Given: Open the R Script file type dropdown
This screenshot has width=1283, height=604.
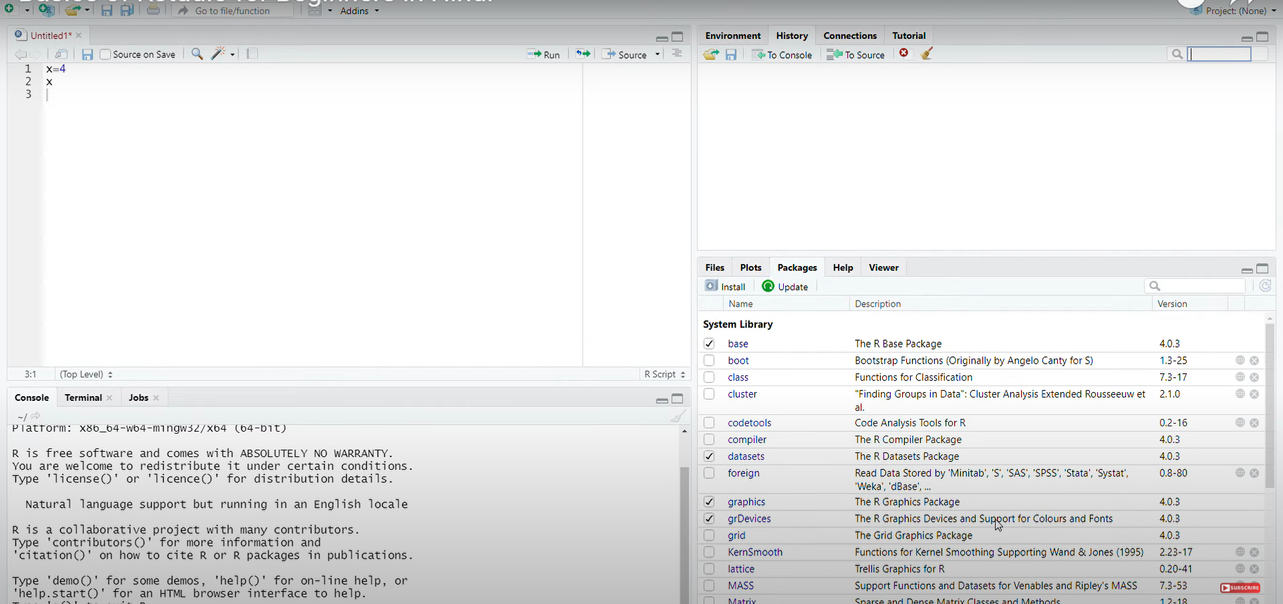Looking at the screenshot, I should 664,374.
